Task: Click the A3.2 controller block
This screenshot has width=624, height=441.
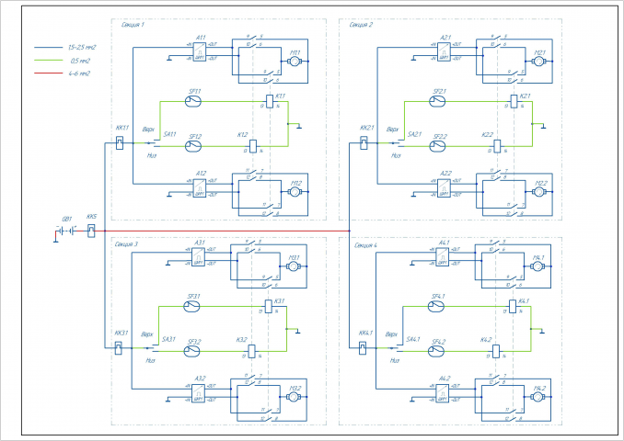Action: tap(198, 392)
